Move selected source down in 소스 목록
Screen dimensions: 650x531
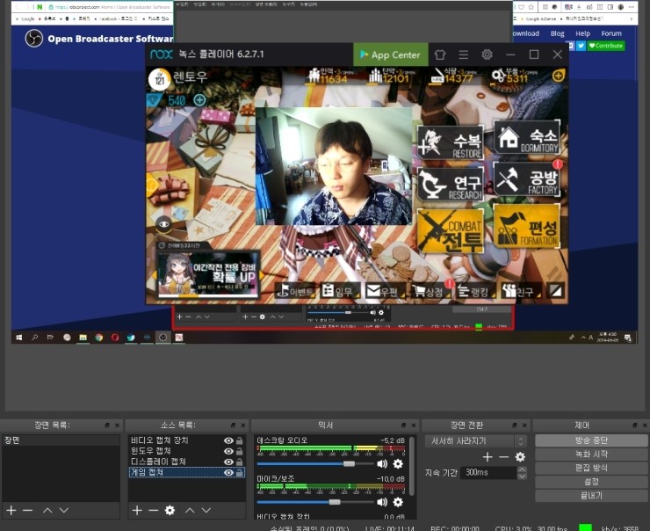[x=206, y=510]
